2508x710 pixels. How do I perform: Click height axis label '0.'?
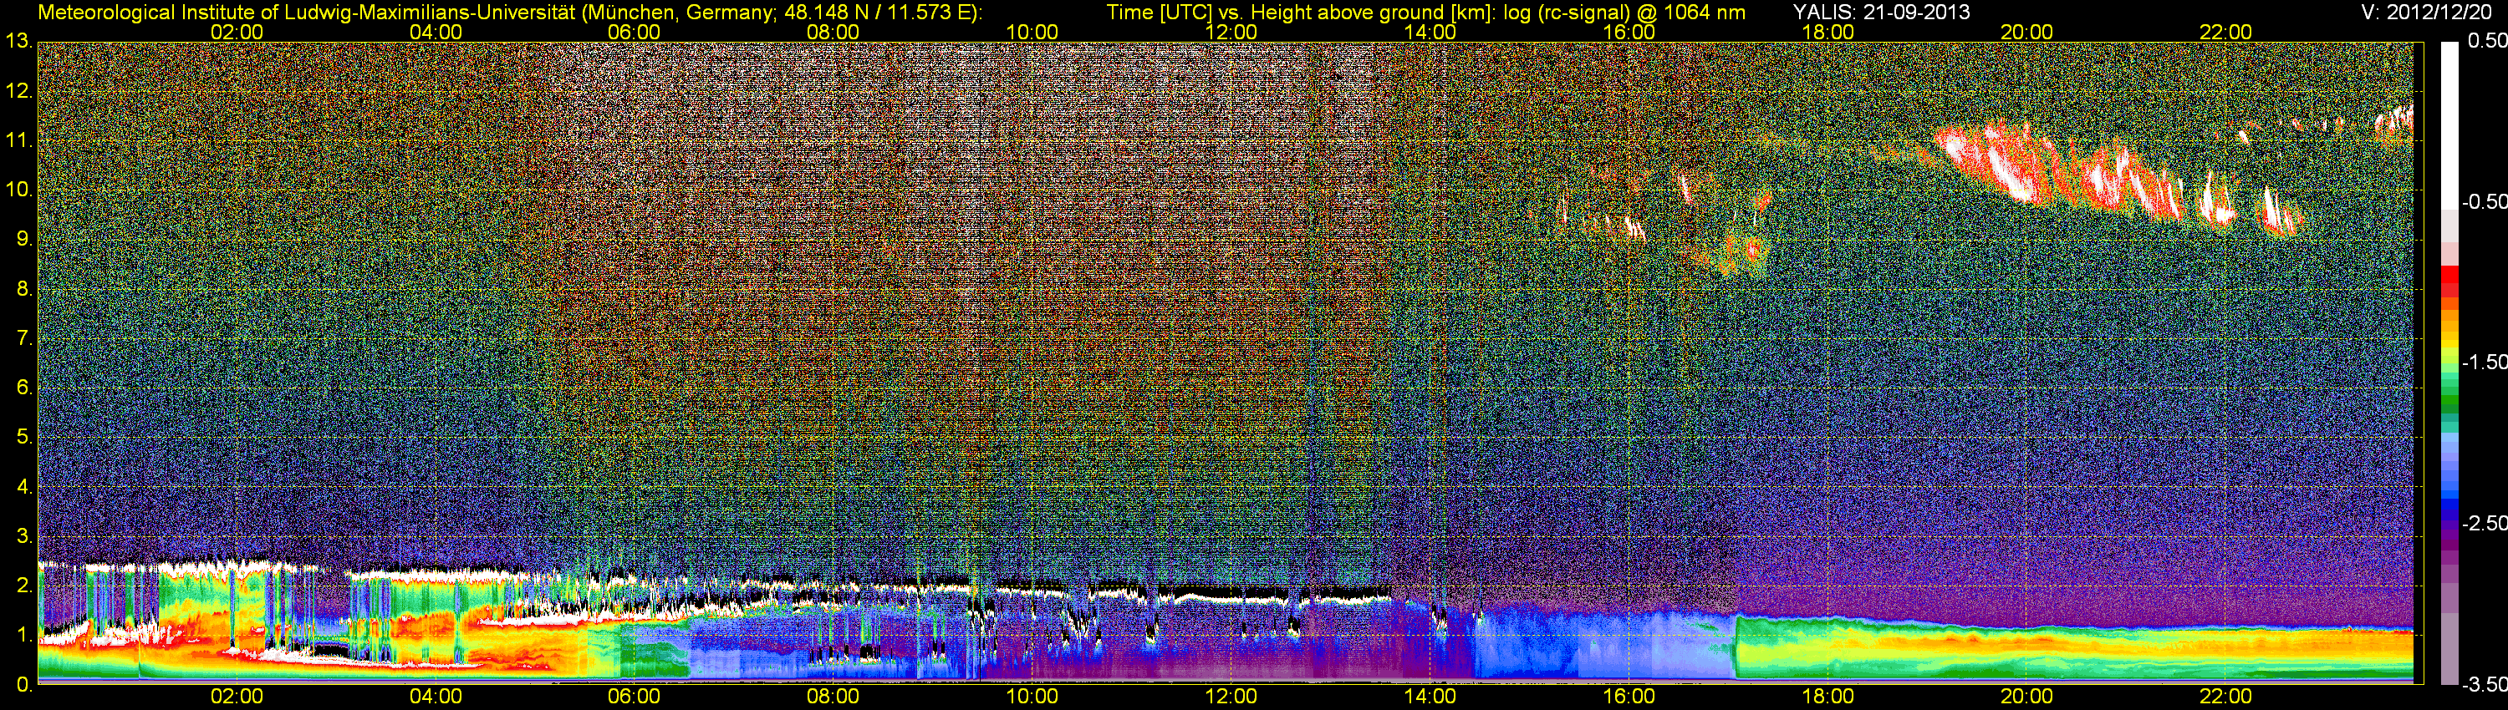click(x=23, y=684)
